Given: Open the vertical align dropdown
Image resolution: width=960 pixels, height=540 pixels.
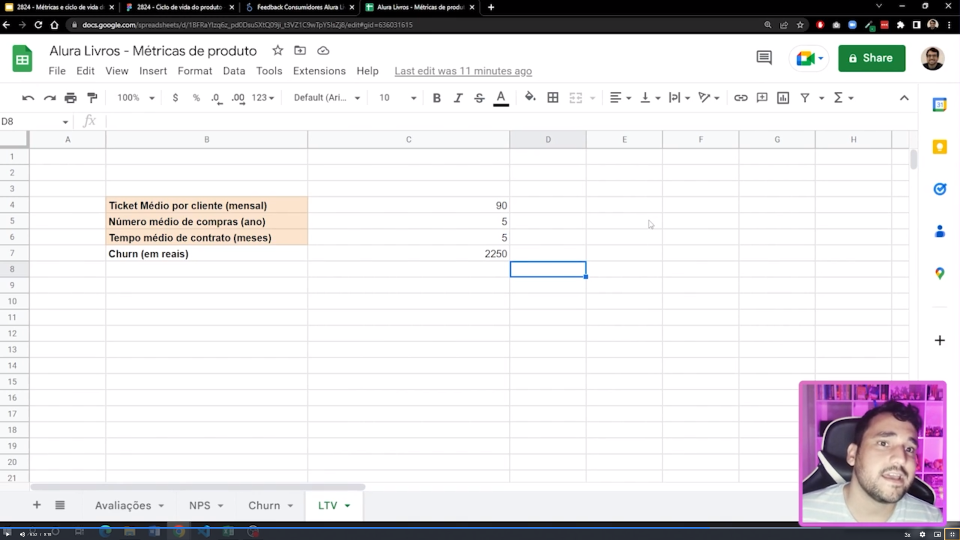Looking at the screenshot, I should (650, 98).
